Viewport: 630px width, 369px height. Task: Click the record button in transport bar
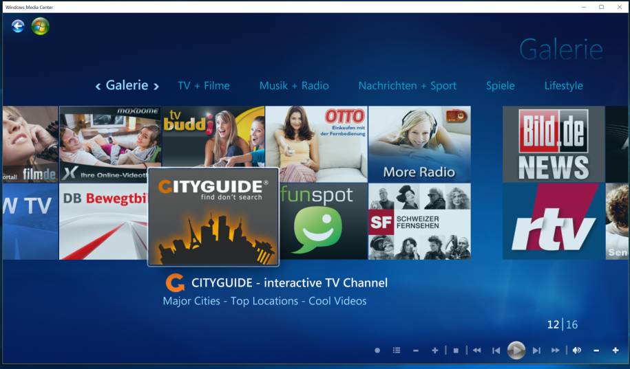[x=377, y=350]
